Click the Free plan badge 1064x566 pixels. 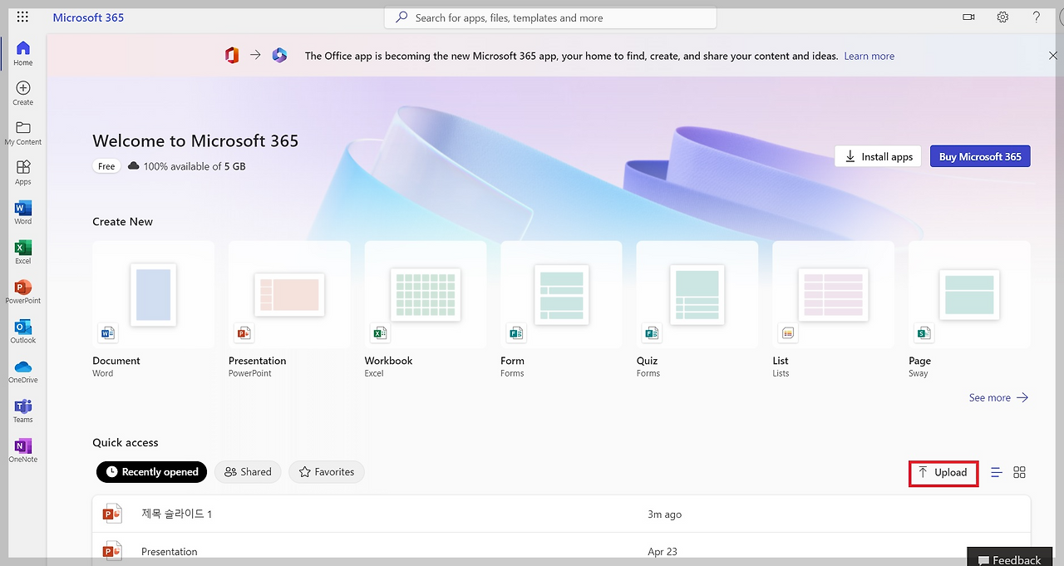[x=106, y=166]
